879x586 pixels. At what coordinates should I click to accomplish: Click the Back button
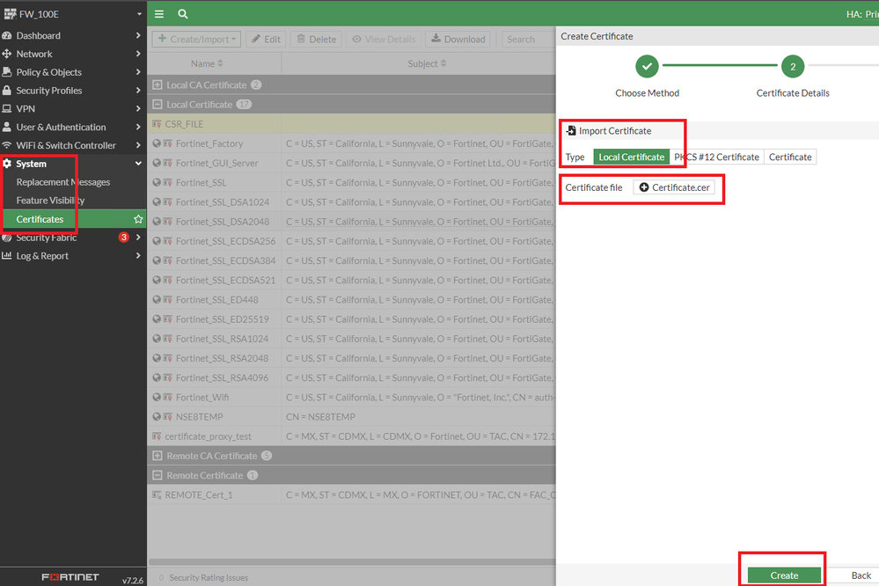click(x=861, y=575)
